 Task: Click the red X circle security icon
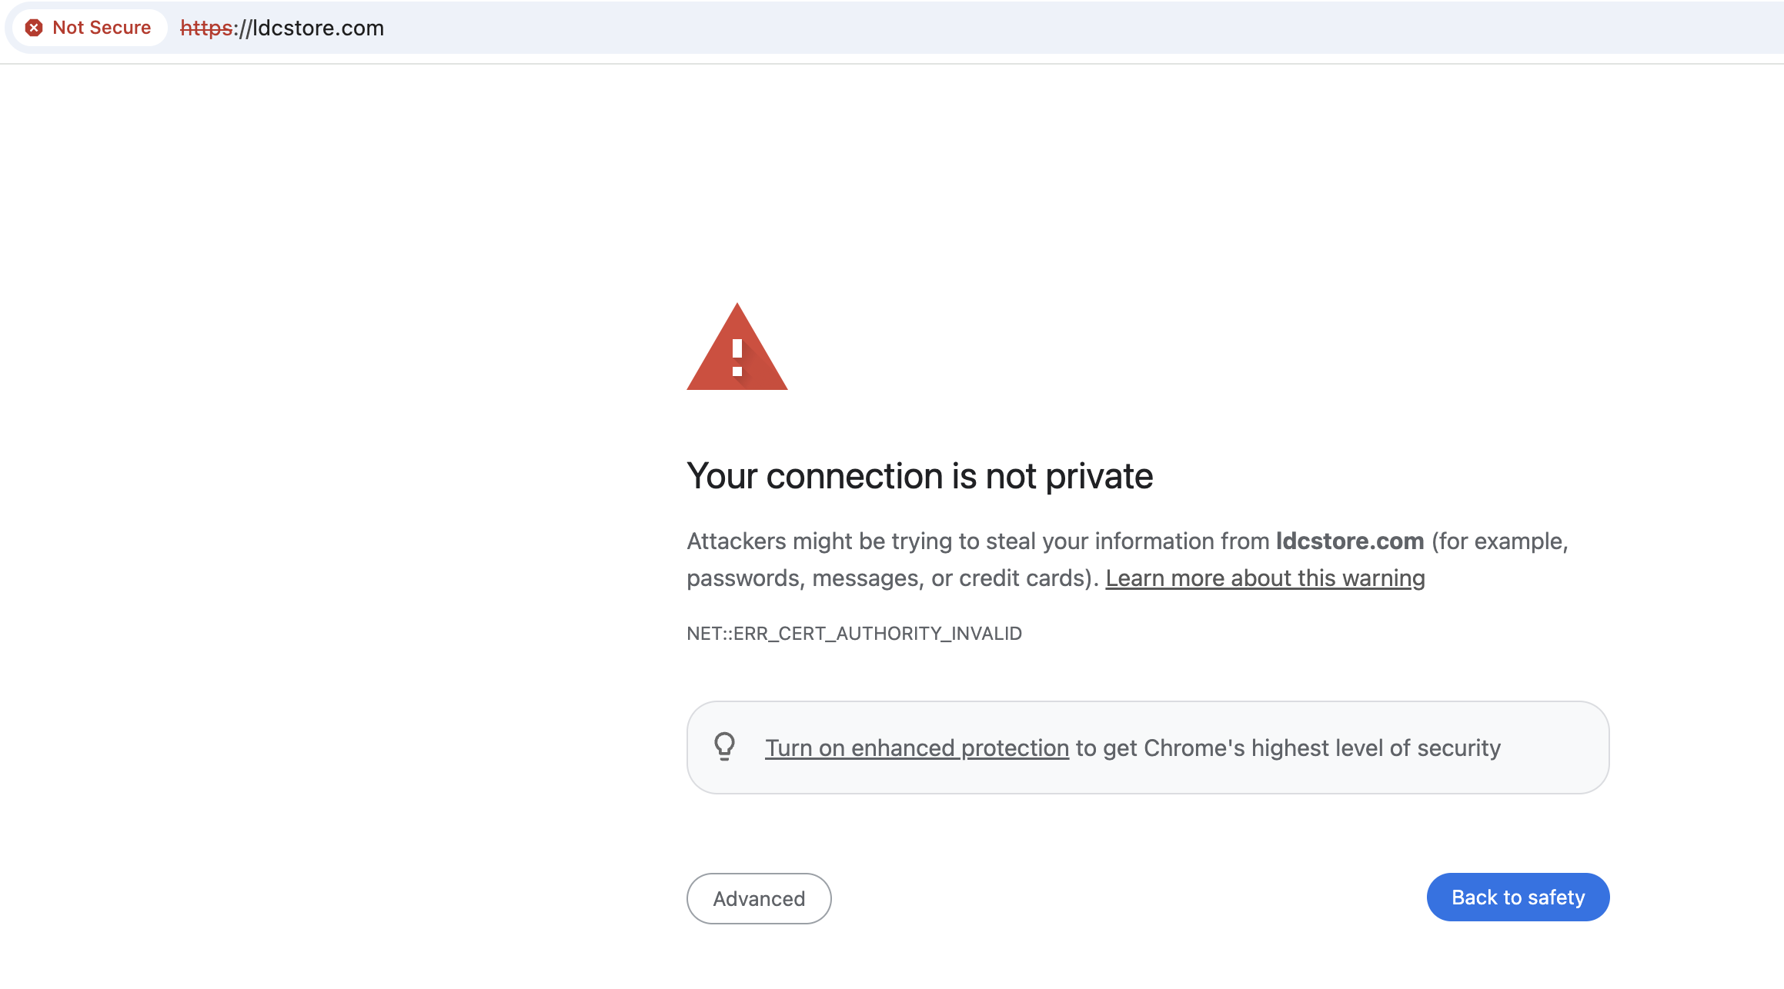(34, 28)
